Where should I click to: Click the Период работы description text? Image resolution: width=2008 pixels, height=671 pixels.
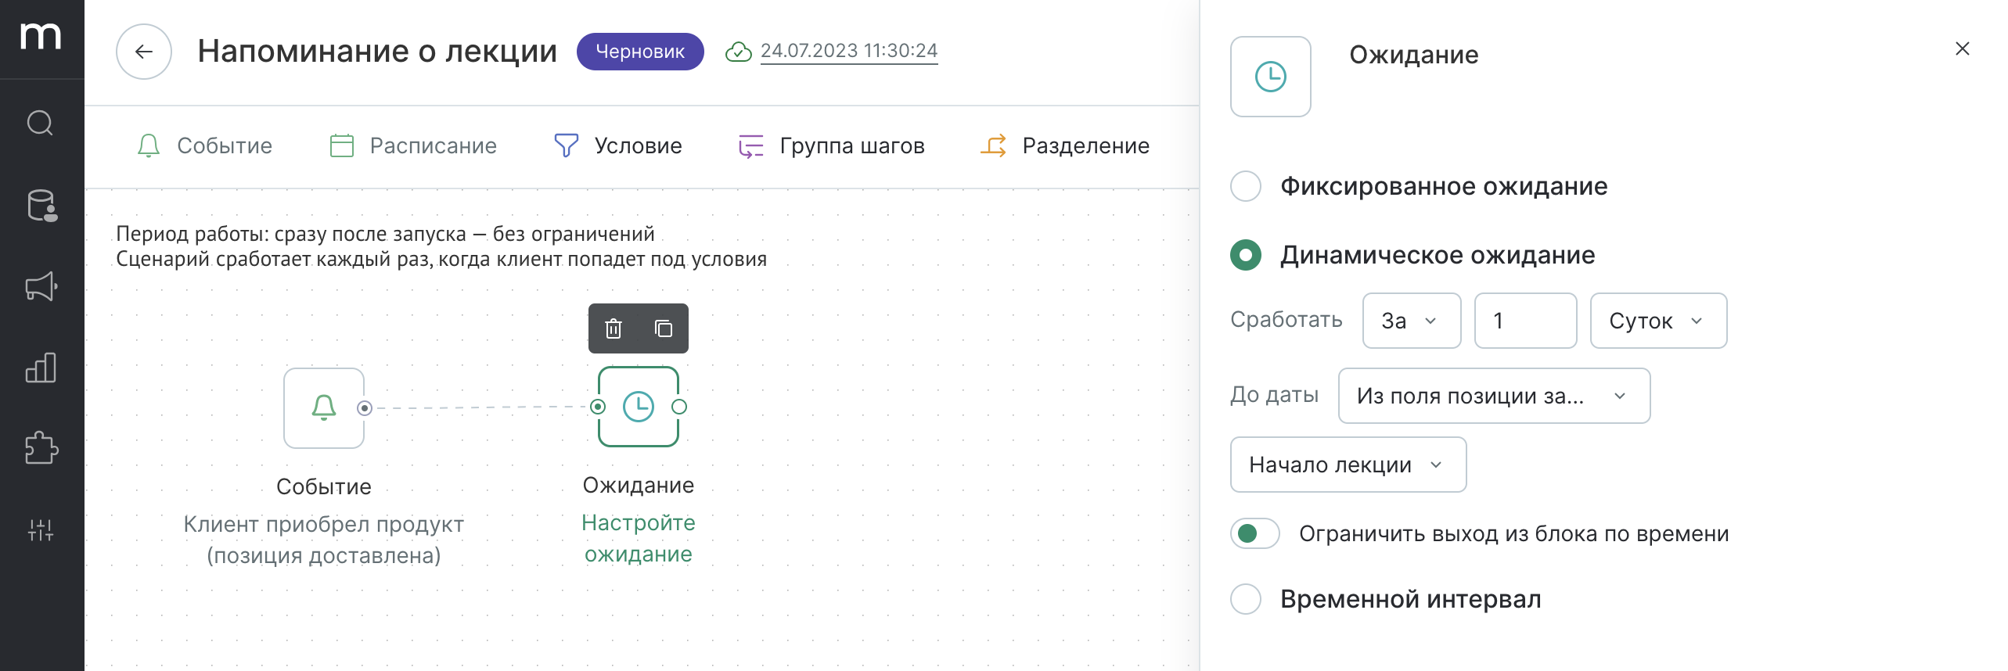pyautogui.click(x=385, y=234)
